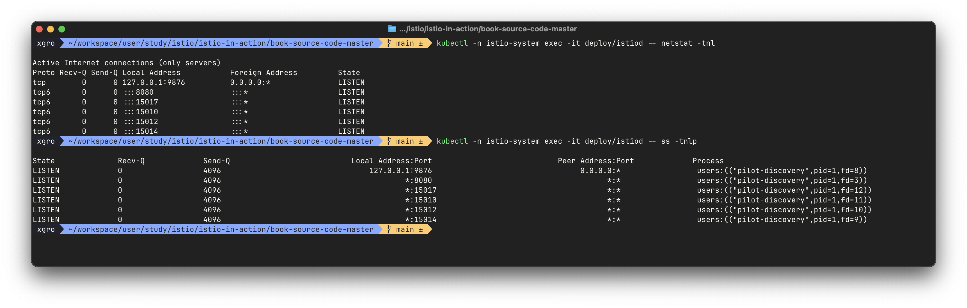This screenshot has height=308, width=967.
Task: Click the netstat 'Foreign Address' column header
Action: tap(263, 72)
